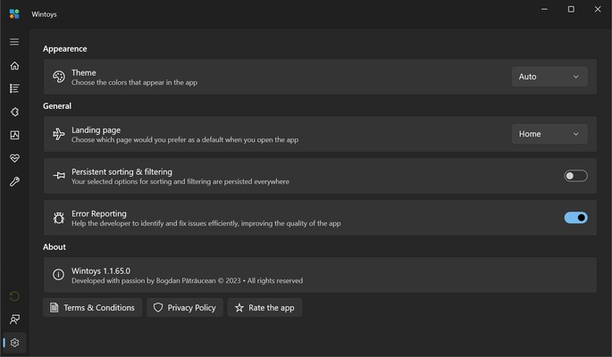This screenshot has width=612, height=357.
Task: Click the info icon beside Wintoys version
Action: click(x=59, y=275)
